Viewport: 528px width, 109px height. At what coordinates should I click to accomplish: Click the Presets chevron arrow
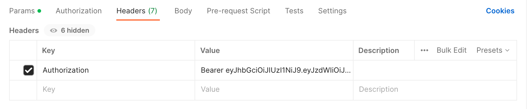(507, 51)
